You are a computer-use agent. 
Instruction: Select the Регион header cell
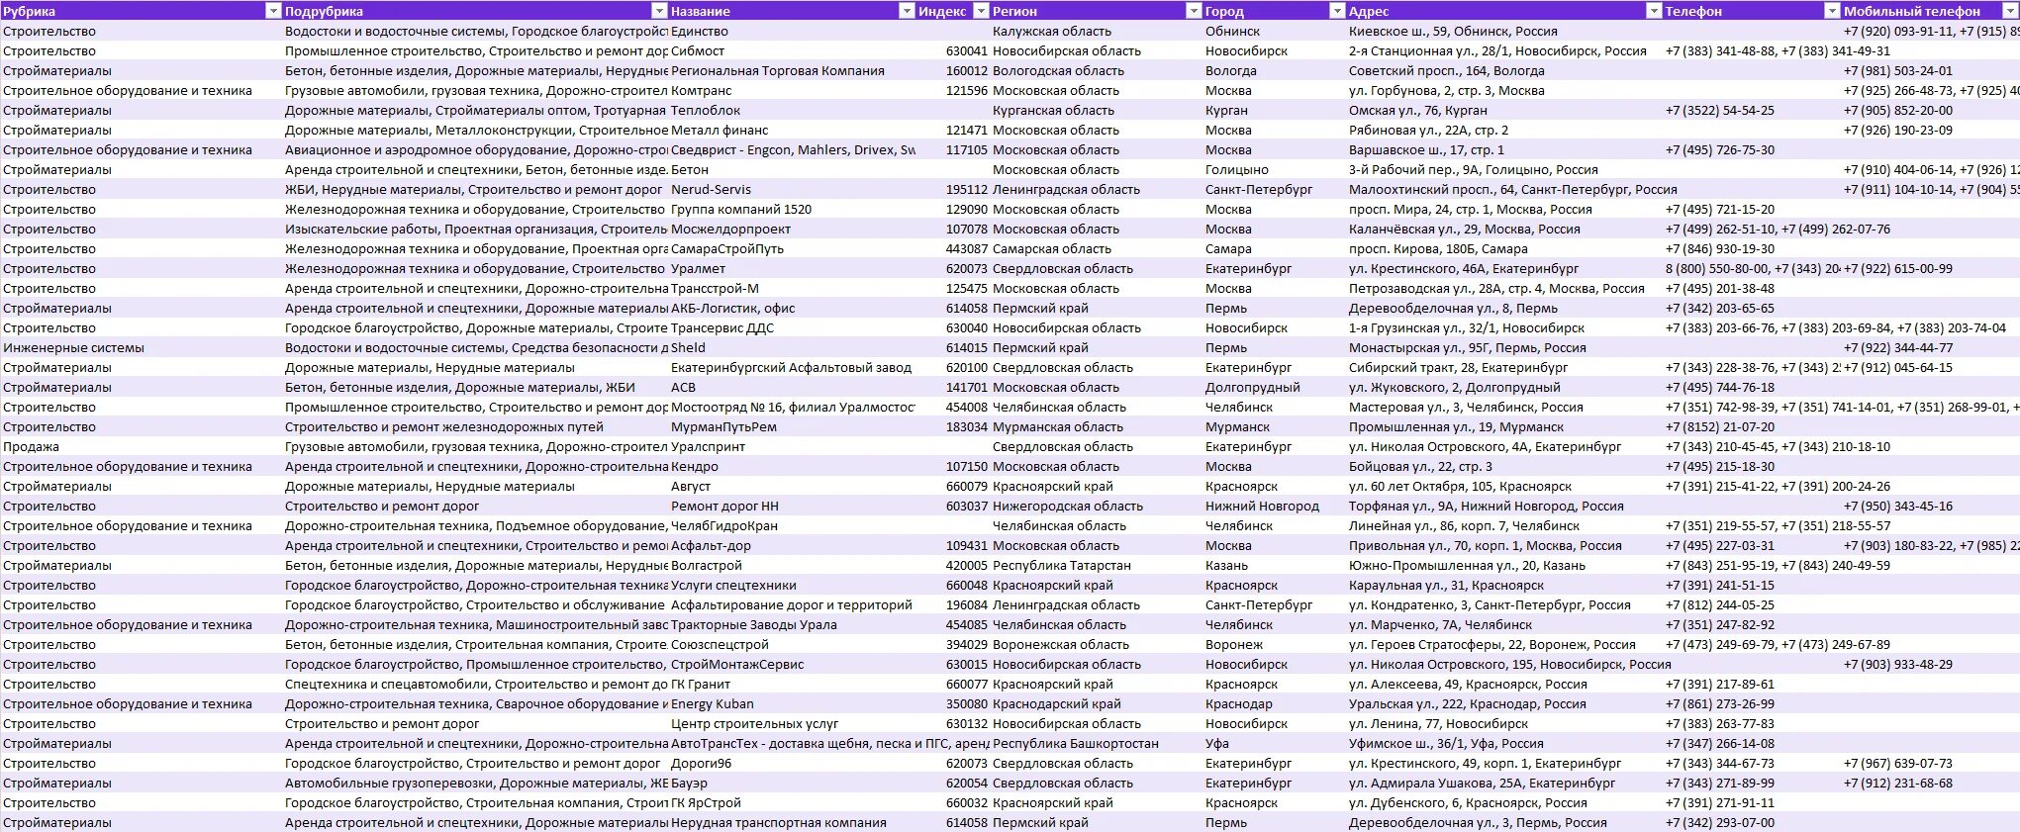[1096, 11]
